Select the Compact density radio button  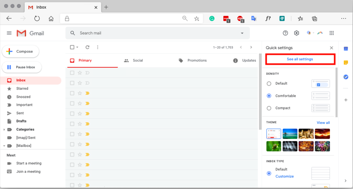tap(269, 108)
